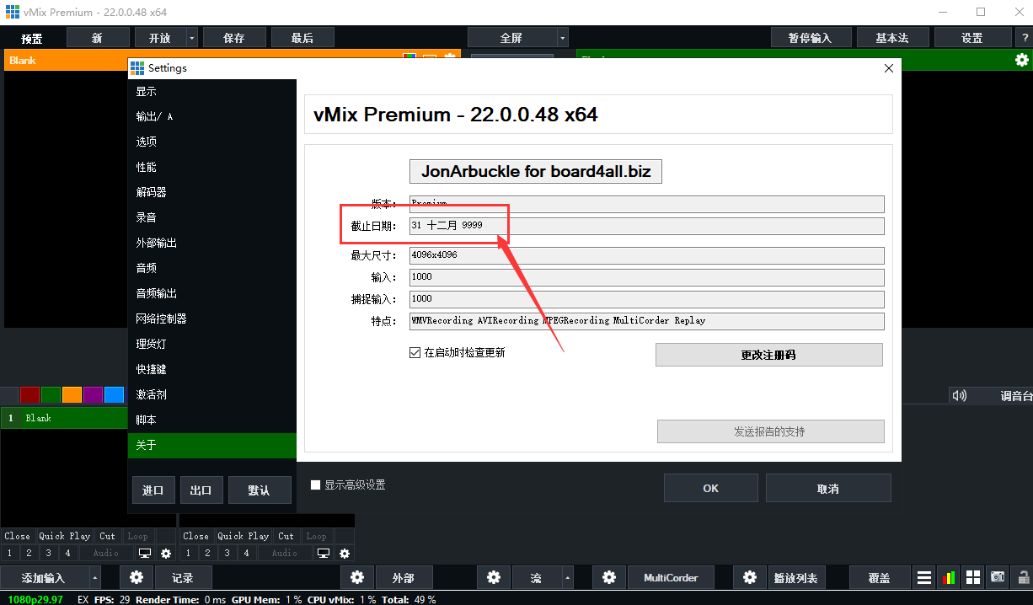Select input tile 1 Blank
Viewport: 1033px width, 605px height.
pos(64,418)
